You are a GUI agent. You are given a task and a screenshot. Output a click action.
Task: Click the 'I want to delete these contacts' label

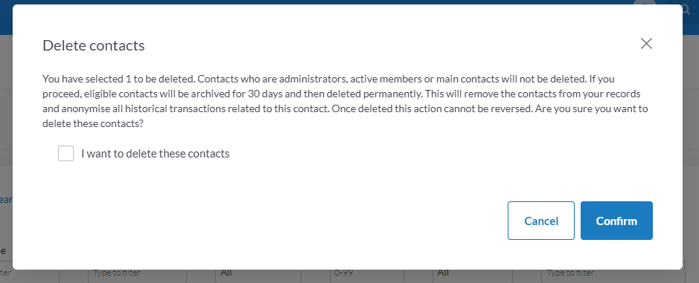click(x=155, y=154)
